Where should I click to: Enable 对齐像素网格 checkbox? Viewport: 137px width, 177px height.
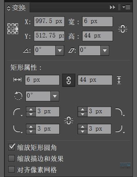pyautogui.click(x=11, y=169)
